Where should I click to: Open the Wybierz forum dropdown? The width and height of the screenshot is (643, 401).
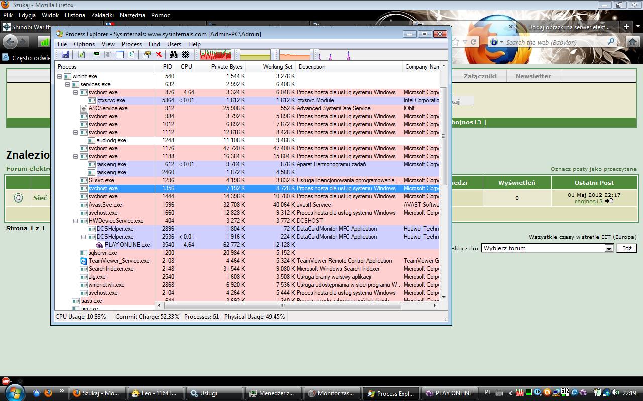point(609,248)
